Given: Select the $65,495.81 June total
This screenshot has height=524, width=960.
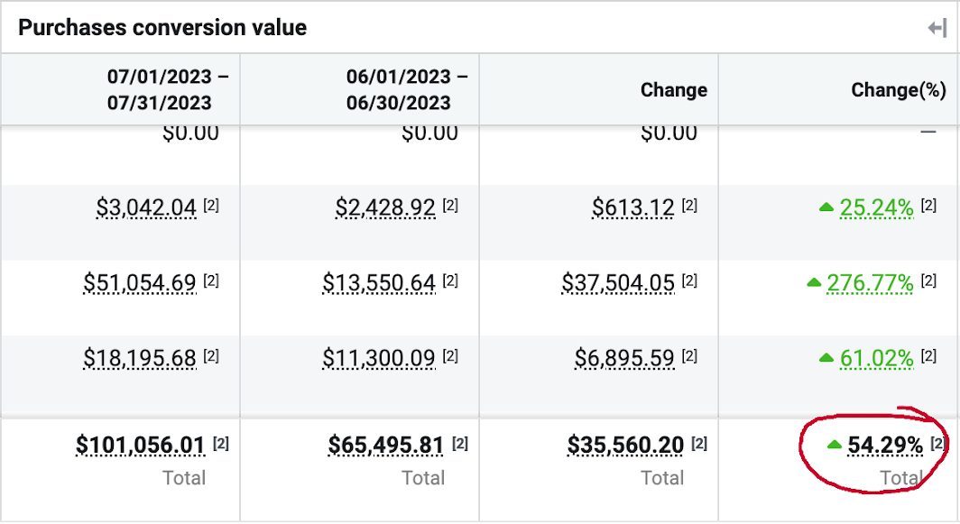Looking at the screenshot, I should (x=386, y=446).
